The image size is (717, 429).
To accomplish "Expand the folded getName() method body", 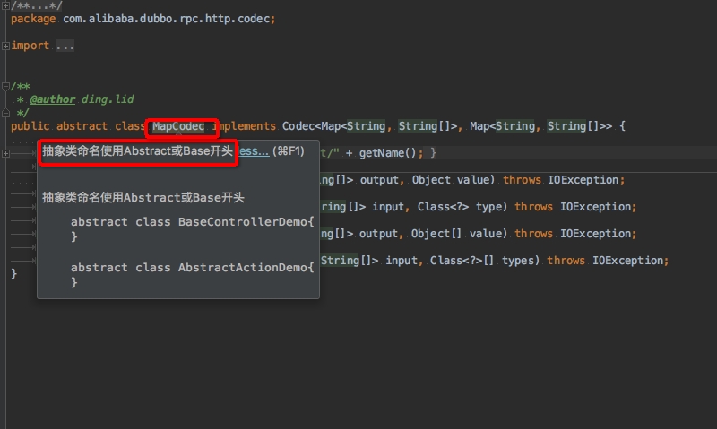I will coord(5,153).
